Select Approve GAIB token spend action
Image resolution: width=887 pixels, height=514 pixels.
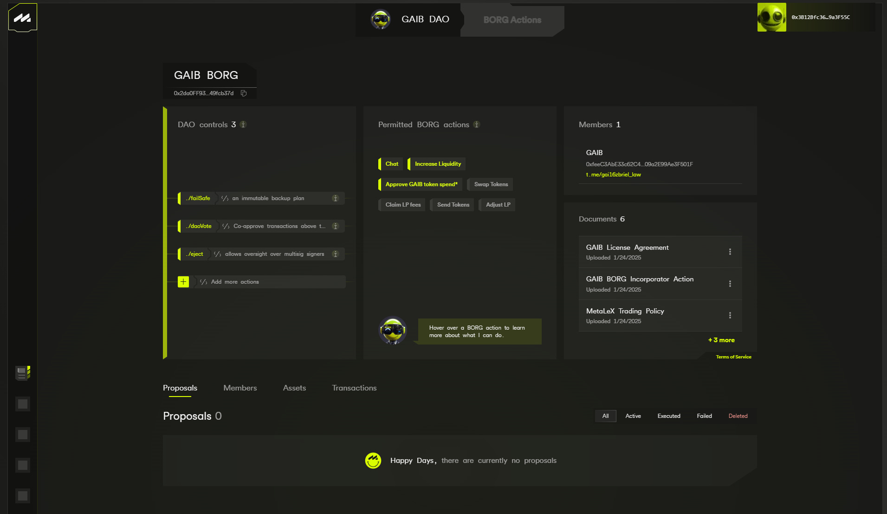click(x=421, y=184)
